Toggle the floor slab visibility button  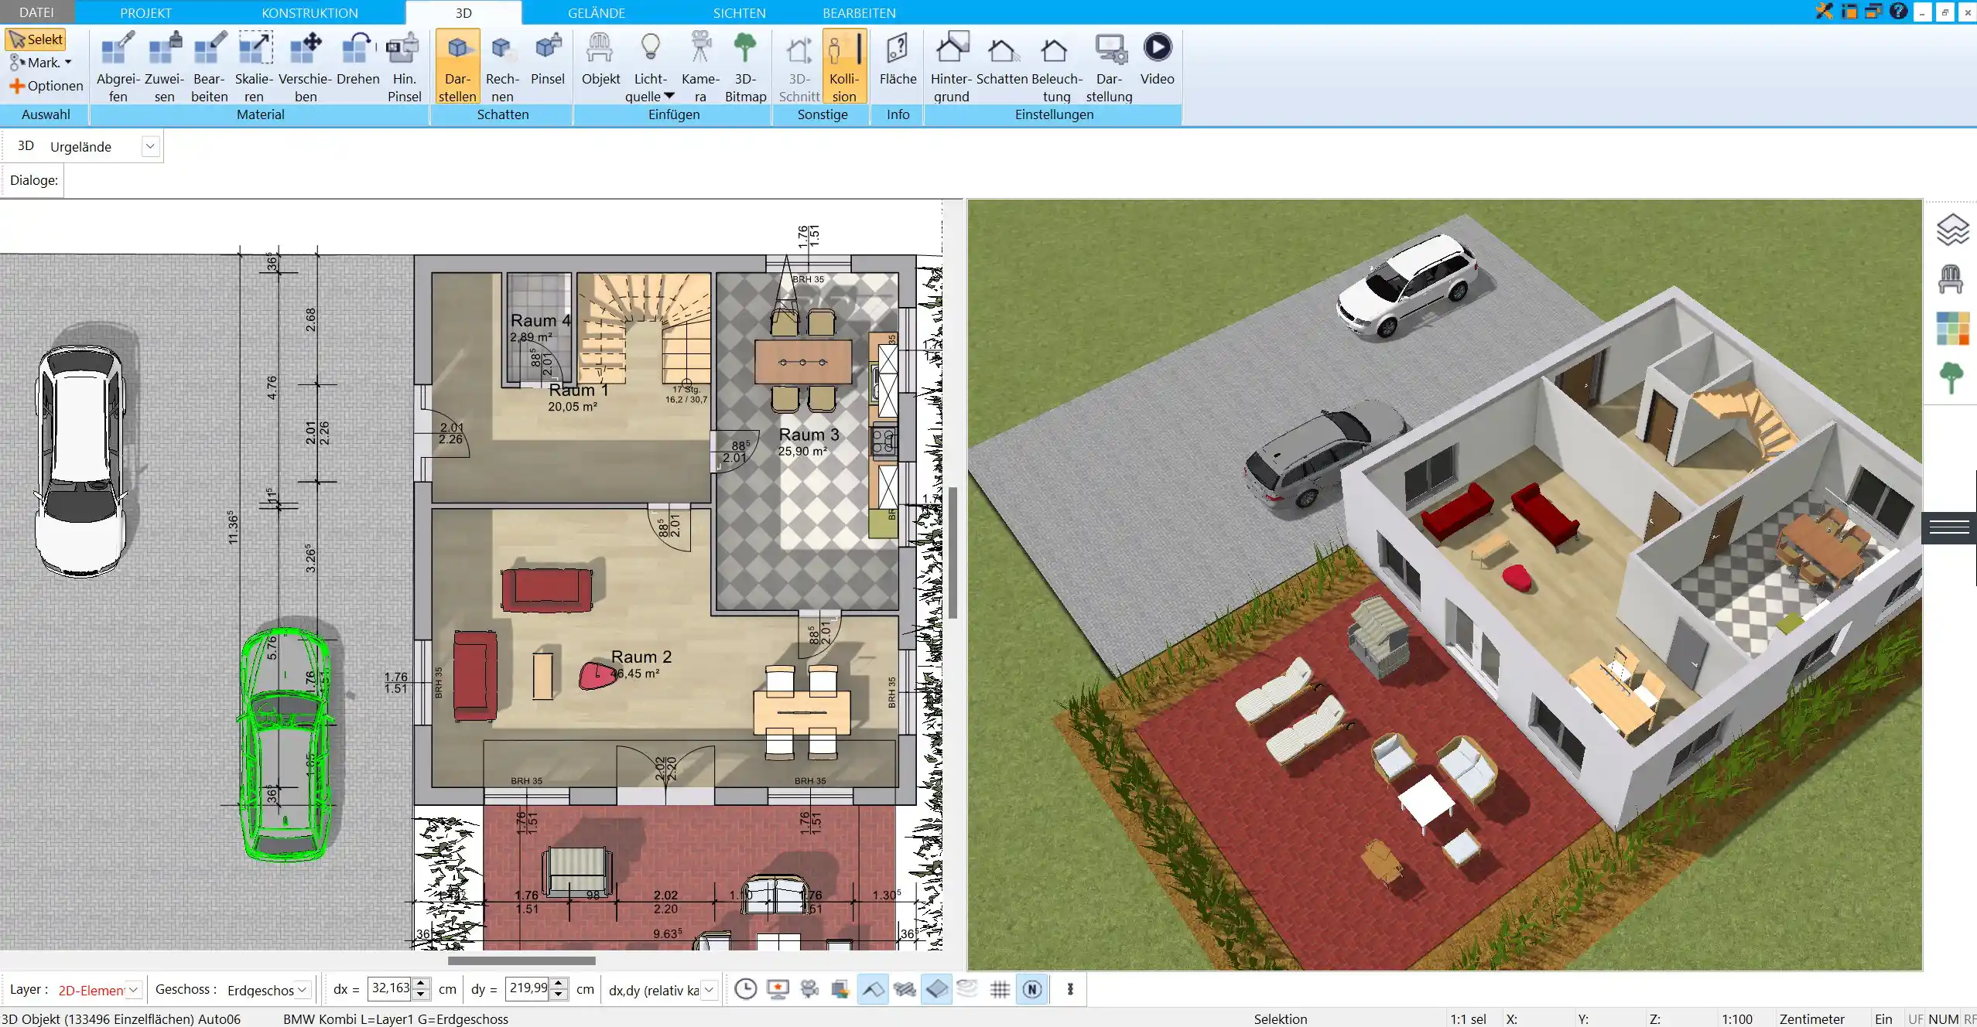936,989
